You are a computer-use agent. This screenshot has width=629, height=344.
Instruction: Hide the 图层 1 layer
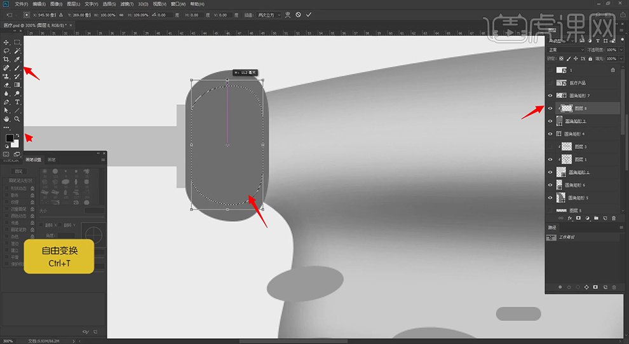pyautogui.click(x=550, y=160)
